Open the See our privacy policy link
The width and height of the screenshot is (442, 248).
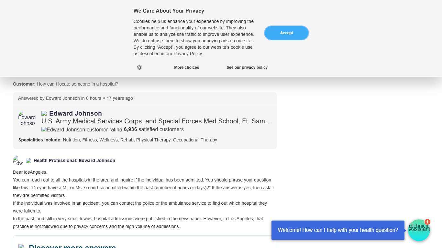pyautogui.click(x=247, y=67)
